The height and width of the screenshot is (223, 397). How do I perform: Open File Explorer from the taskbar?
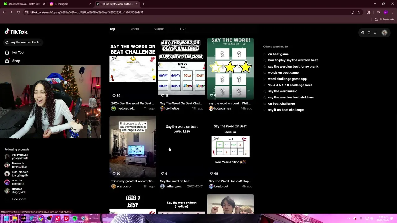pos(15,218)
